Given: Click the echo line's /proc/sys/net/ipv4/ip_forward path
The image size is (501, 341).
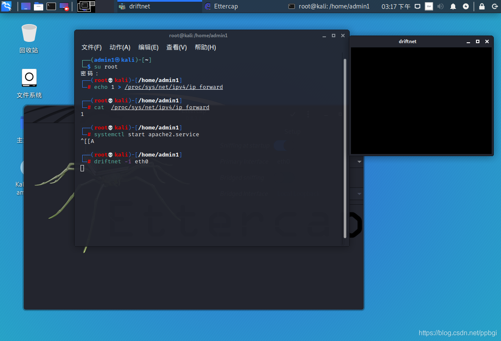Looking at the screenshot, I should (174, 87).
